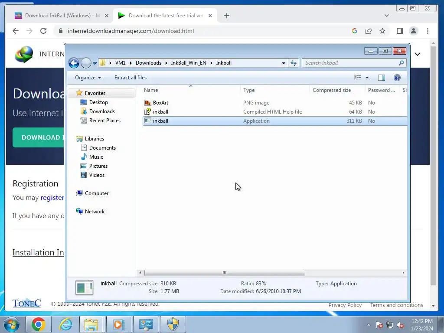Open the recent pages dropdown beside forward arrow
The image size is (444, 333).
[95, 63]
